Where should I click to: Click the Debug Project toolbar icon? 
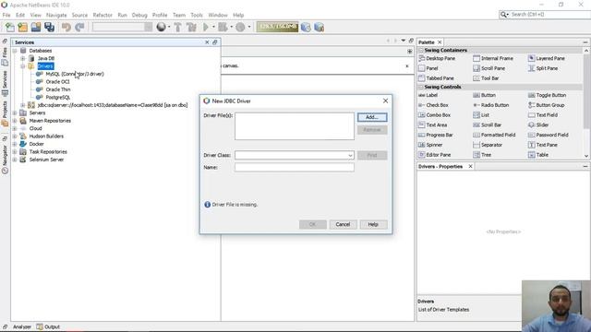tap(223, 27)
